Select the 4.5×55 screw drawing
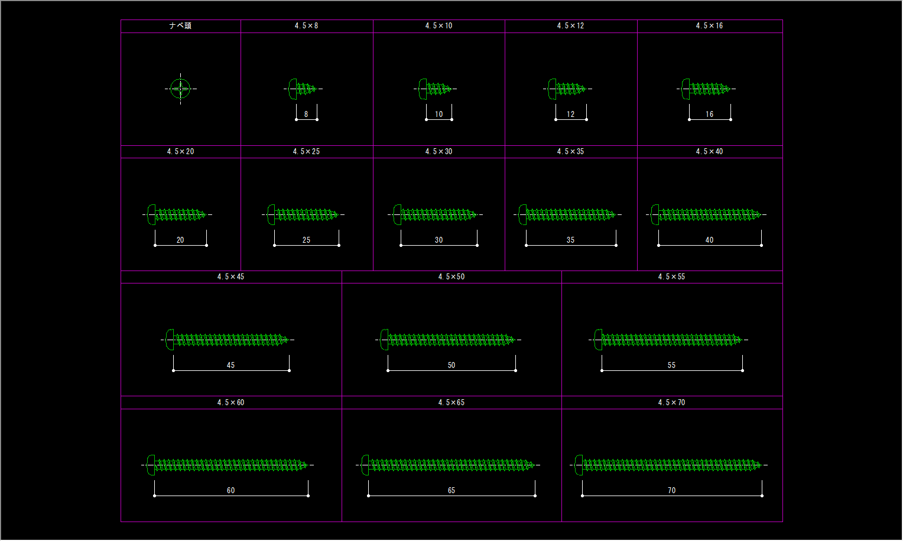903x541 pixels. pos(668,340)
